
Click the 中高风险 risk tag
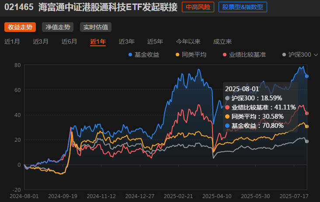[198, 7]
